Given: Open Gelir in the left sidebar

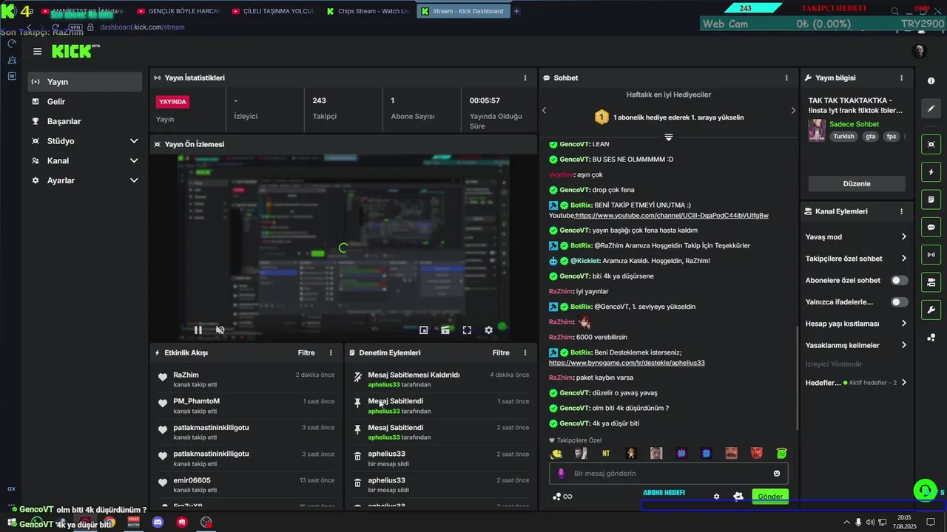Looking at the screenshot, I should click(84, 102).
